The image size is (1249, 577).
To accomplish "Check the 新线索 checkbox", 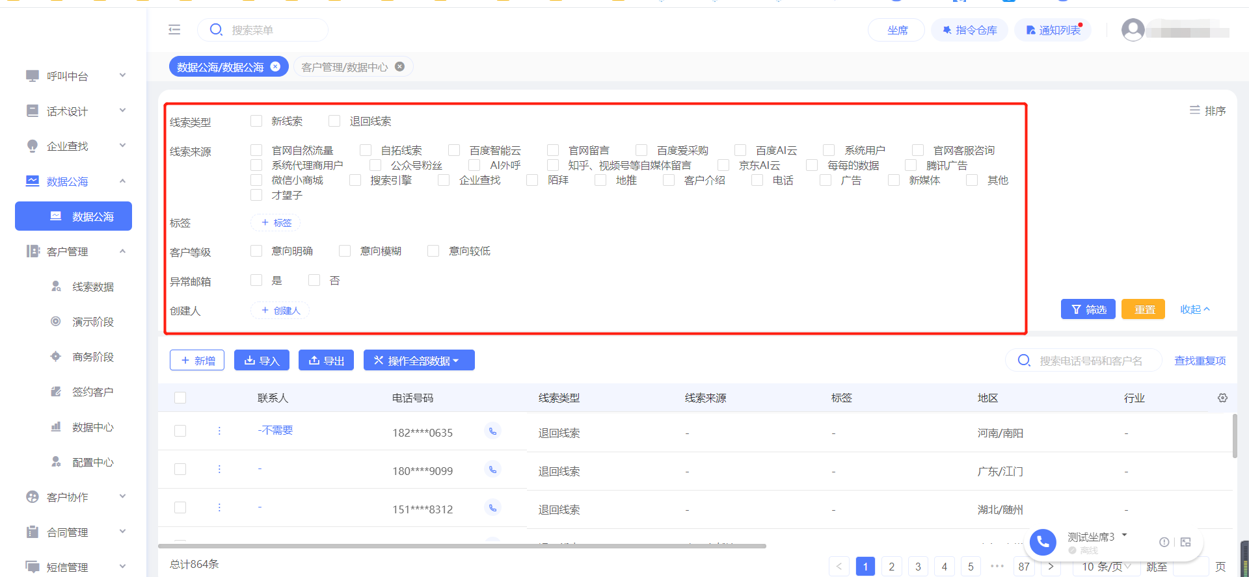I will pos(256,121).
